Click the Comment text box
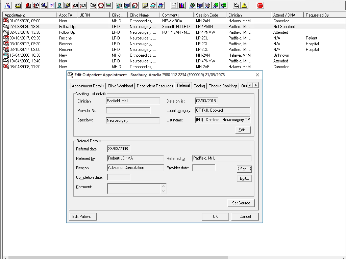 tap(137, 189)
